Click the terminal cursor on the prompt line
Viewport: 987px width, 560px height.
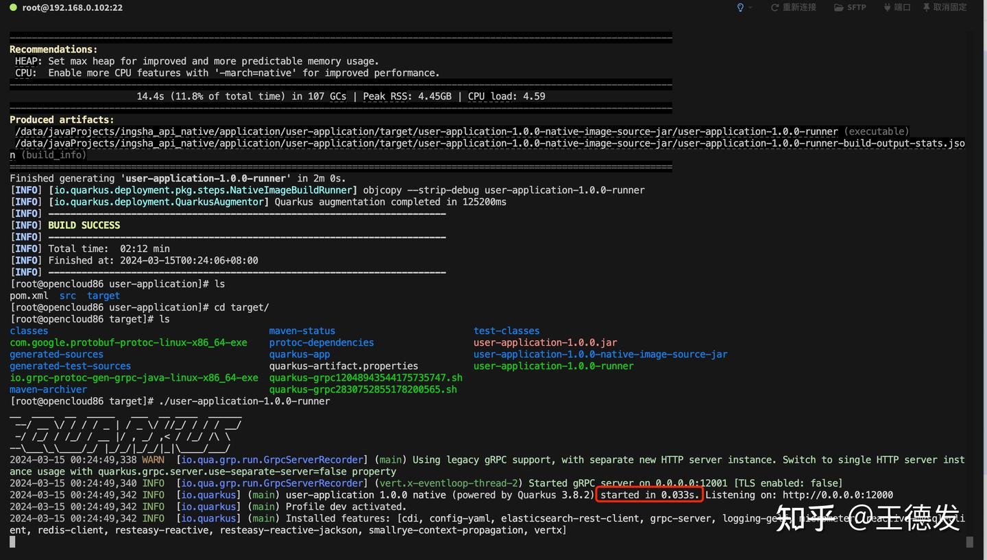(12, 542)
